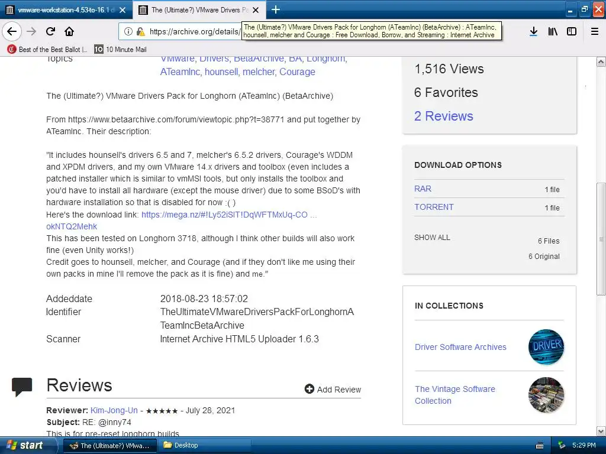Toggle the sidebar view icon
Viewport: 606px width, 454px height.
pyautogui.click(x=572, y=31)
